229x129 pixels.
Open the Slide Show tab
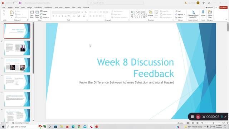point(59,8)
